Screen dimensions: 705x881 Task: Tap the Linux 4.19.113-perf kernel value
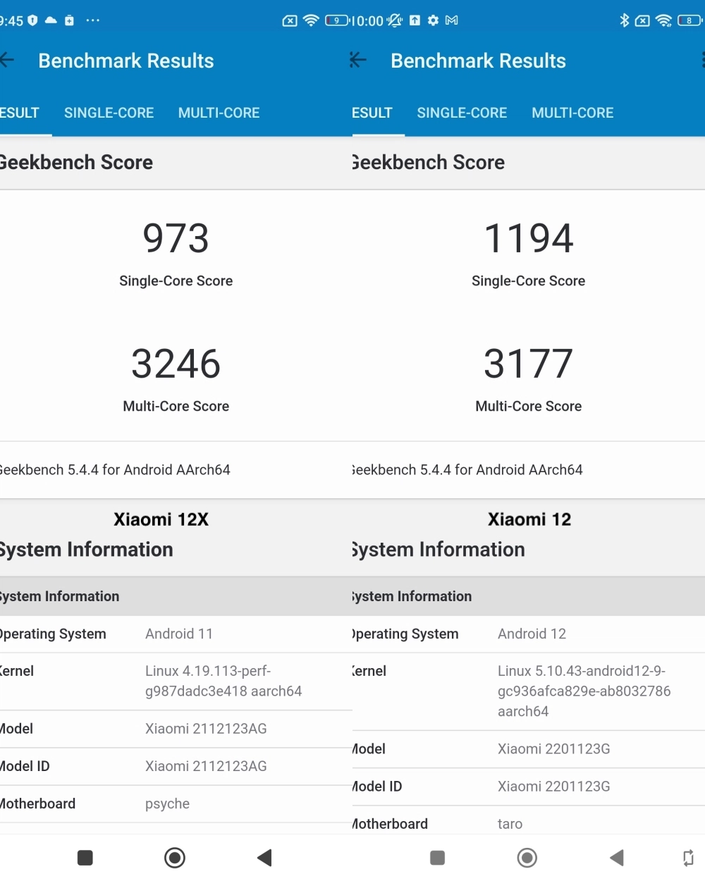[223, 681]
